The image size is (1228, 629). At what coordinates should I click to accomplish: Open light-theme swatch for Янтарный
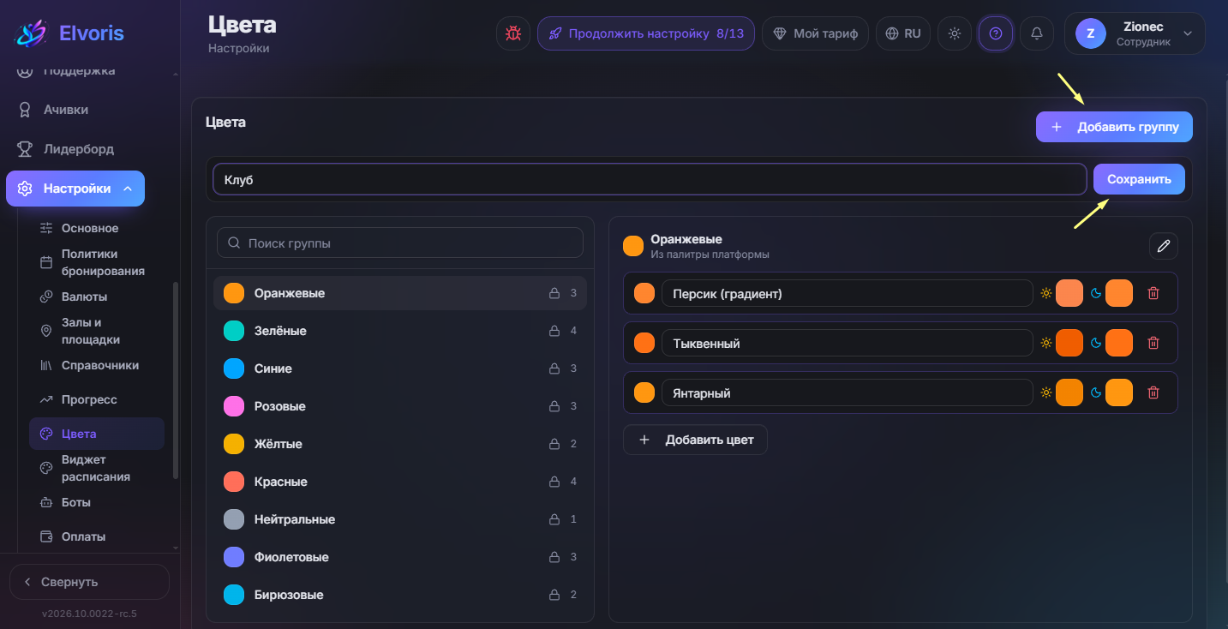(1069, 392)
